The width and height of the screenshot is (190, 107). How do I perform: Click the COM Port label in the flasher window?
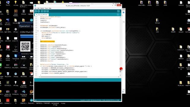coord(25,32)
